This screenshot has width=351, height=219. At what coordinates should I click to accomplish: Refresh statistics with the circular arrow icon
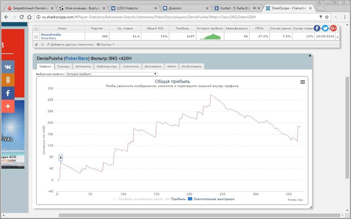(x=42, y=44)
